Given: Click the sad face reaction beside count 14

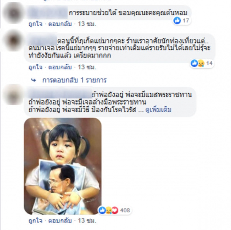Looking at the screenshot, I should coord(201,63).
